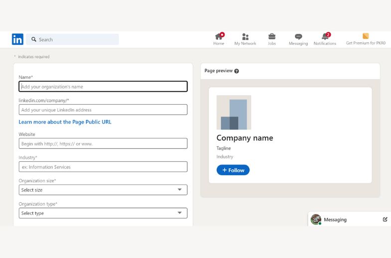Viewport: 391px width, 258px height.
Task: Click compose message icon in Messaging bar
Action: [x=385, y=219]
